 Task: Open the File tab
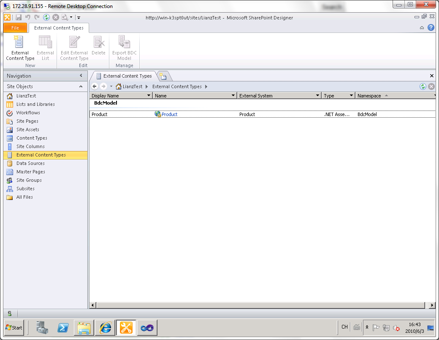coord(15,28)
